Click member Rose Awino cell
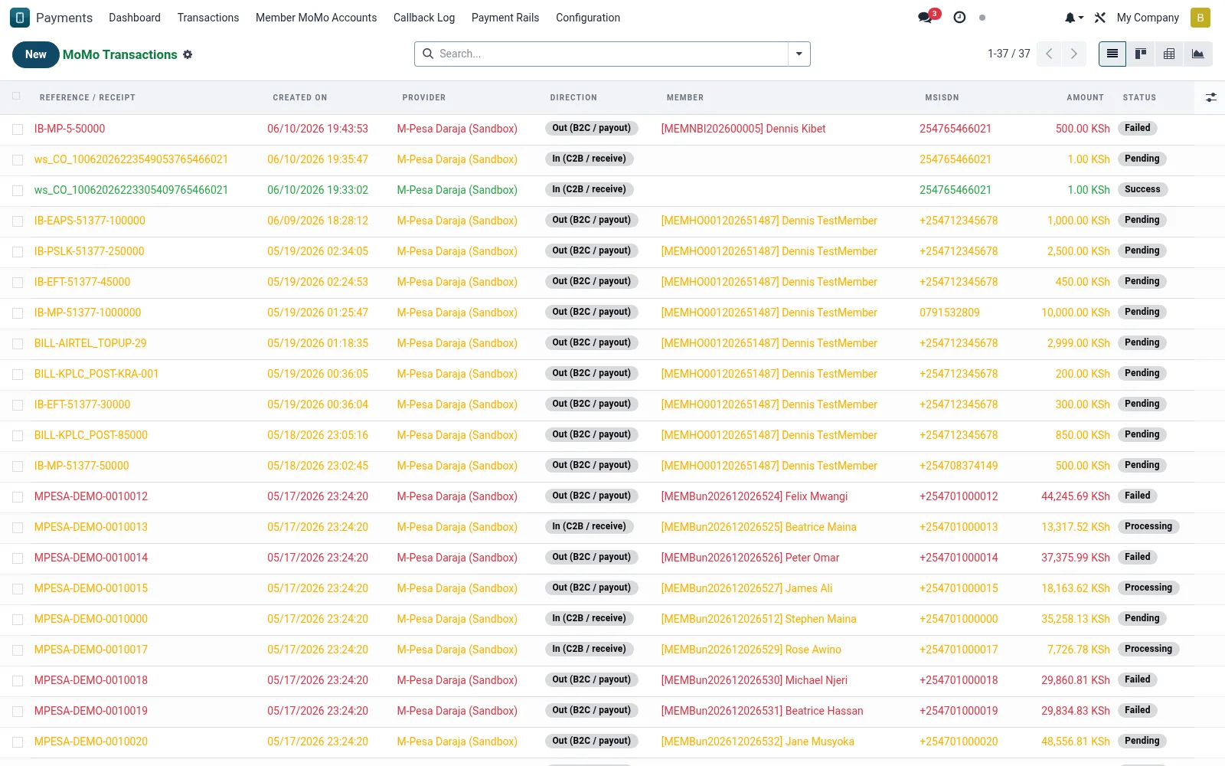Viewport: 1225px width, 766px height. pyautogui.click(x=751, y=650)
